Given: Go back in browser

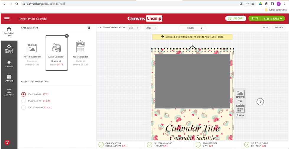Looking at the screenshot, I should coord(5,4).
